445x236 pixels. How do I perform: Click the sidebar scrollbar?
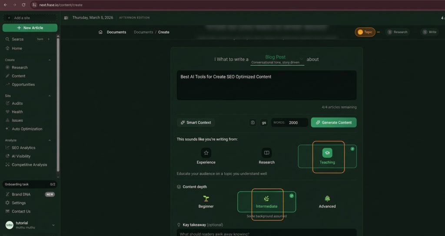58,104
